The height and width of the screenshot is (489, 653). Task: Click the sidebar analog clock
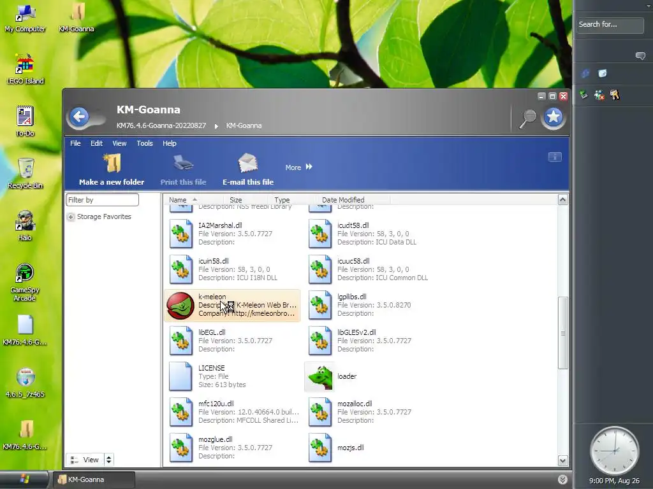pyautogui.click(x=614, y=450)
